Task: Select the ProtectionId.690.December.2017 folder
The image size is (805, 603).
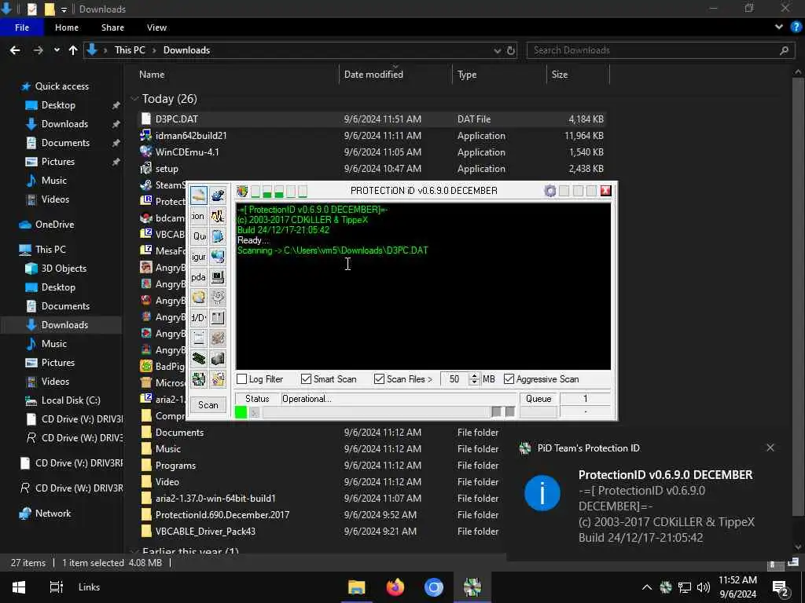Action: pos(222,514)
